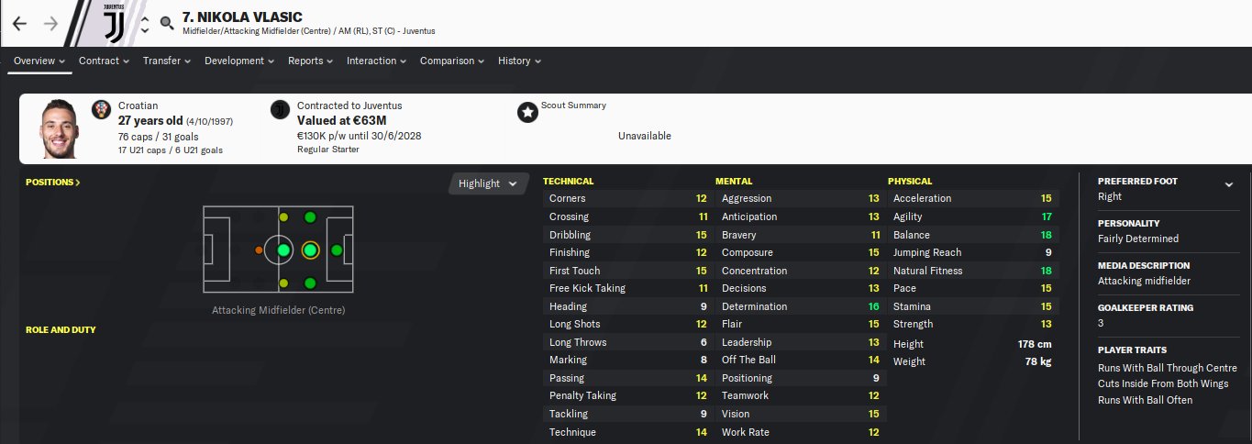Select the striker position dot near goal
Screen dimensions: 1252x444
[337, 250]
